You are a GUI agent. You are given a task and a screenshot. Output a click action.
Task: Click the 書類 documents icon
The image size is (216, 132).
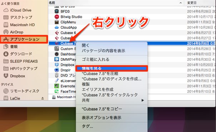6,47
